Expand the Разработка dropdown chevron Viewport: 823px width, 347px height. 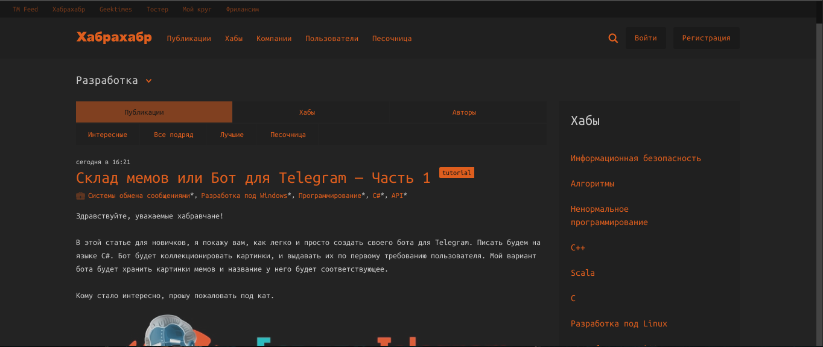(148, 81)
